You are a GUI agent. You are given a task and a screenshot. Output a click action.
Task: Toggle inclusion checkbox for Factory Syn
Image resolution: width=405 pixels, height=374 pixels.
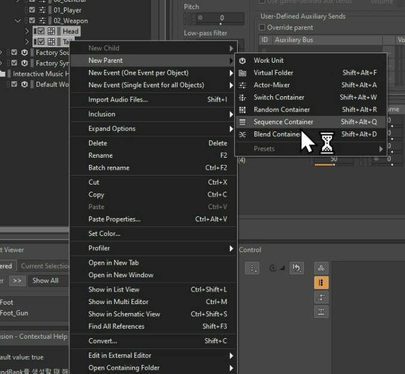click(x=14, y=63)
